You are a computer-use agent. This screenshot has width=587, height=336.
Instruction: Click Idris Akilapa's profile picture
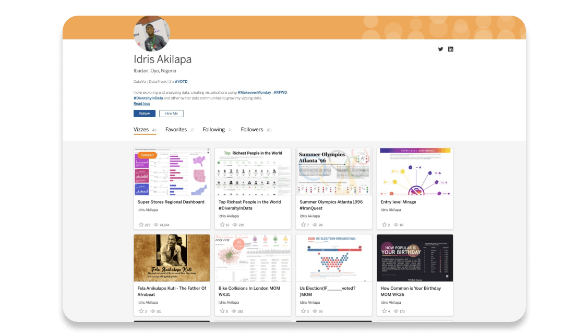coord(152,34)
